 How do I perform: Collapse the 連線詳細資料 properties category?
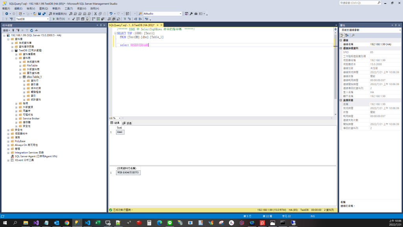341,48
